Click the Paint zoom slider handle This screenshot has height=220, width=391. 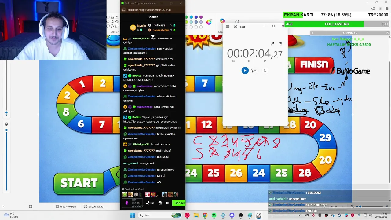pyautogui.click(x=360, y=207)
